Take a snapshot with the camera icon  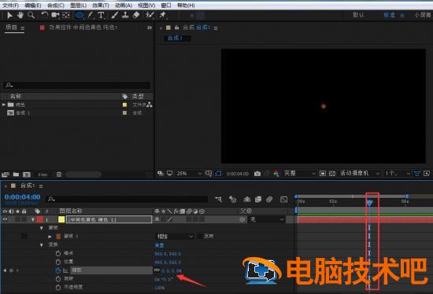[x=257, y=174]
